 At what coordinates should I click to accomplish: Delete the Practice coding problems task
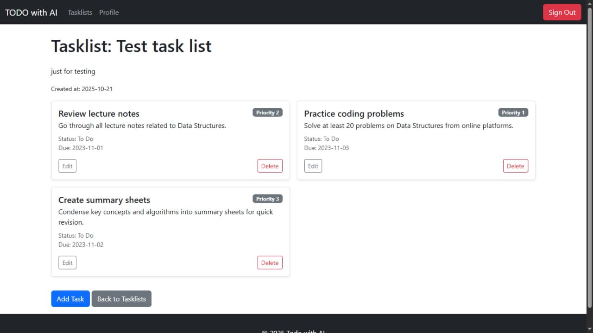click(x=515, y=166)
